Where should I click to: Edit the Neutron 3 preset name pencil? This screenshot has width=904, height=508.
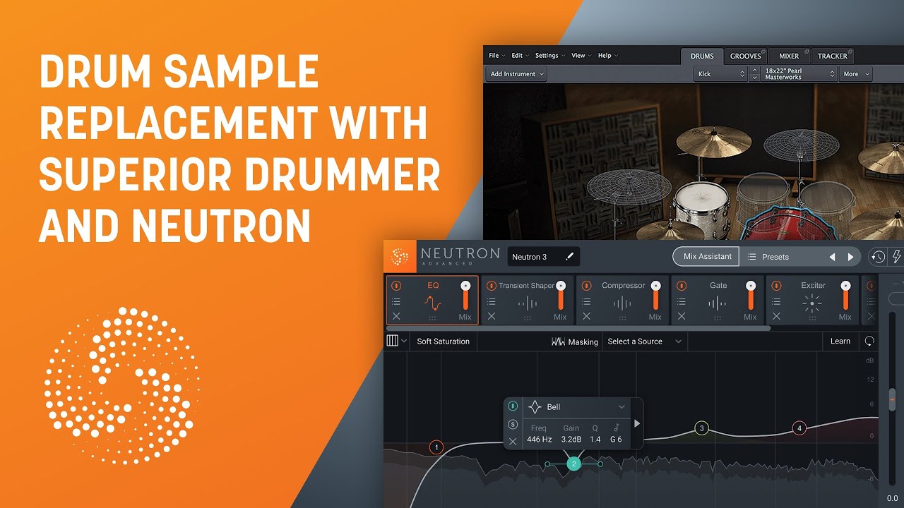[x=569, y=257]
